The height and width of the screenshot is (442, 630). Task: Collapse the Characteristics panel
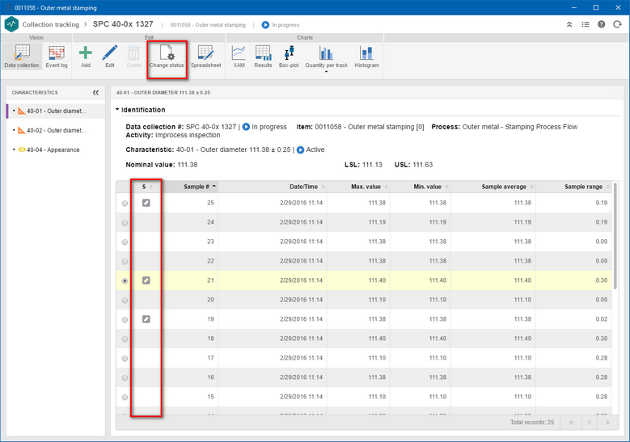(x=95, y=93)
